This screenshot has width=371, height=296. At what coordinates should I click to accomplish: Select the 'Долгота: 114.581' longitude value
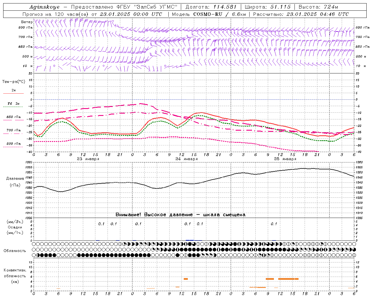tap(211, 7)
